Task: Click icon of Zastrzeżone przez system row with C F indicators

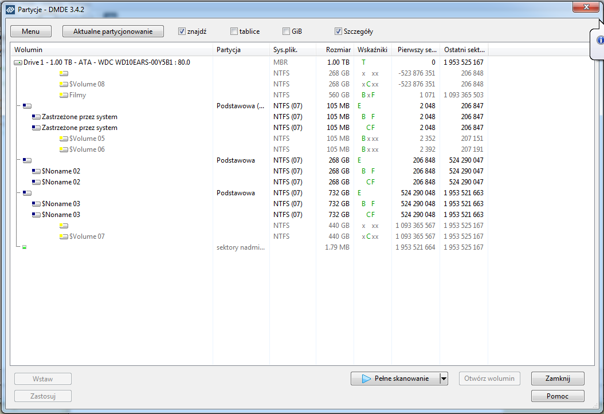Action: coord(36,128)
